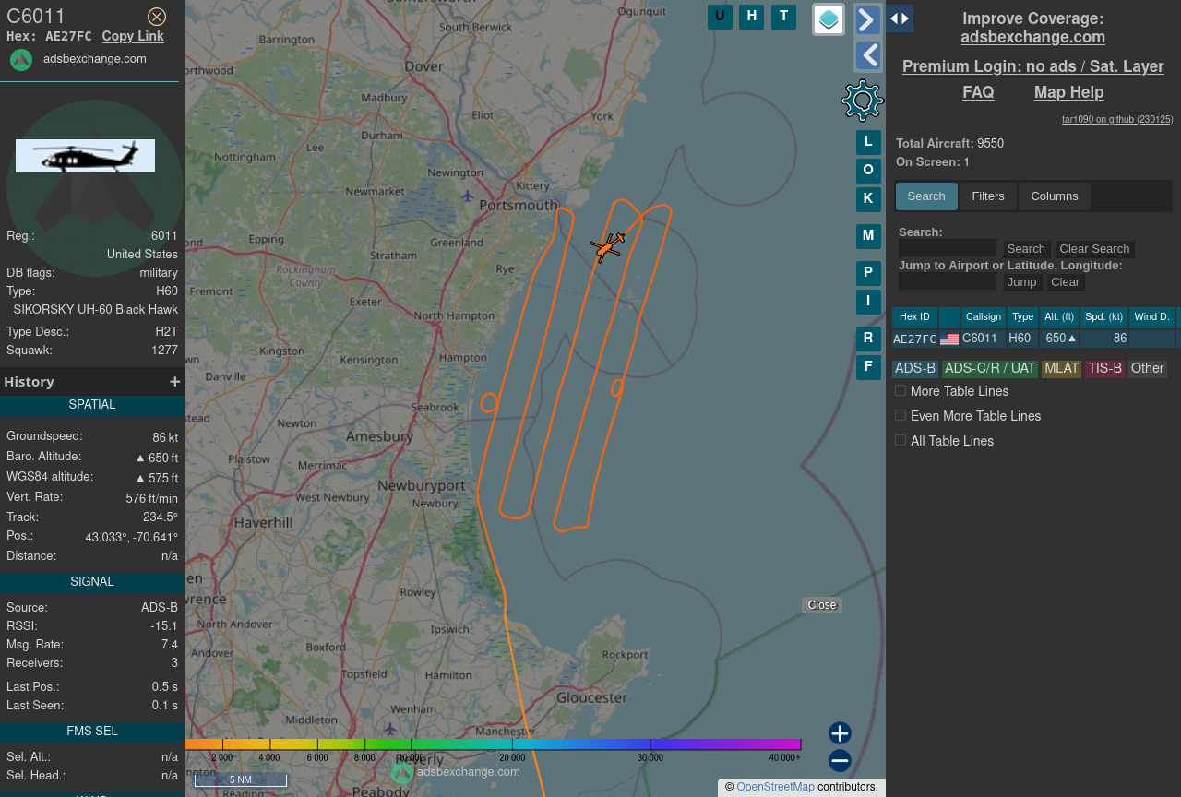Click the R map option button
The image size is (1181, 797).
click(868, 339)
